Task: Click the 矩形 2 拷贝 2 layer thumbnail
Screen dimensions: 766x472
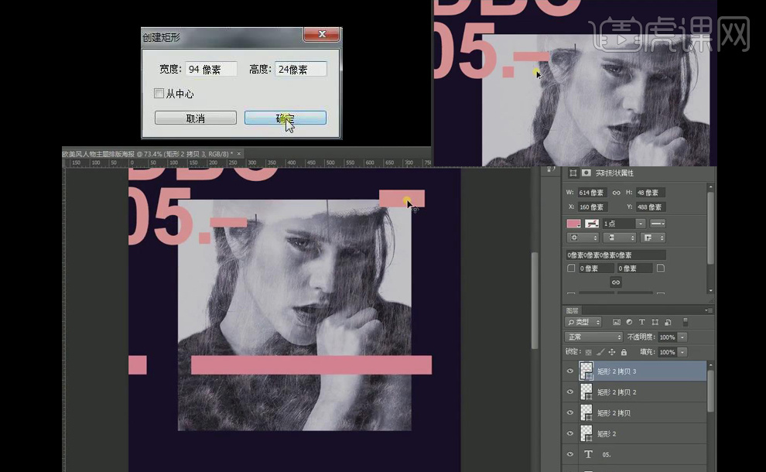Action: pos(586,392)
